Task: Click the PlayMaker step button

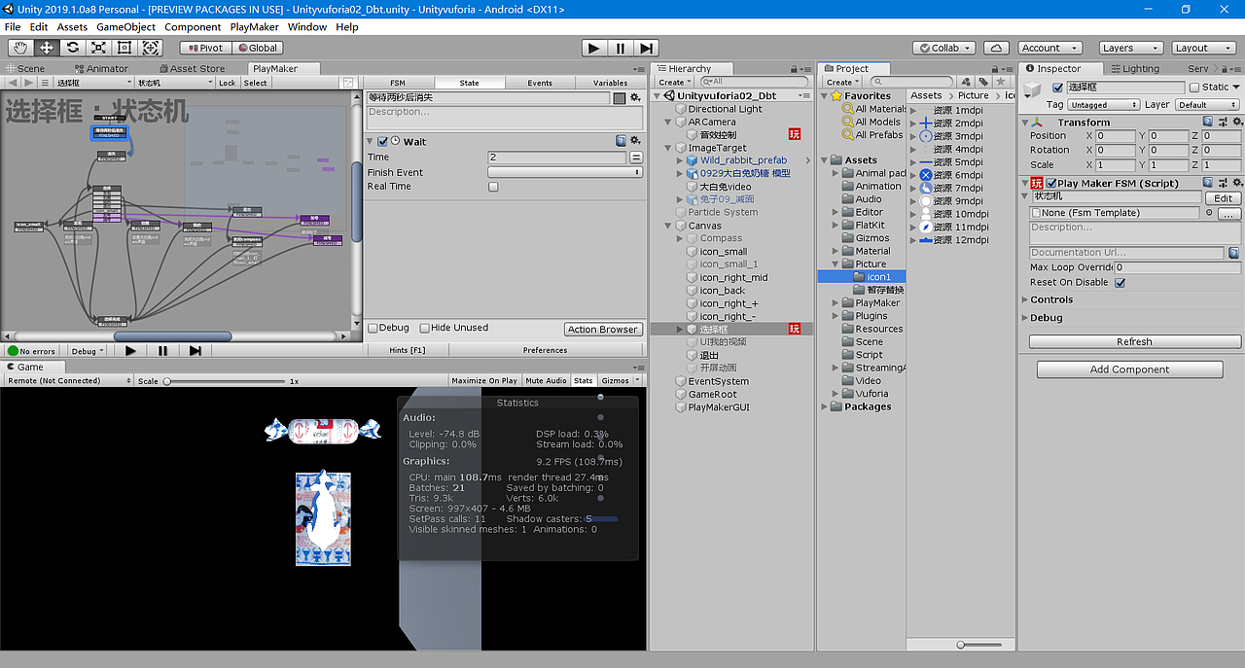Action: coord(196,351)
